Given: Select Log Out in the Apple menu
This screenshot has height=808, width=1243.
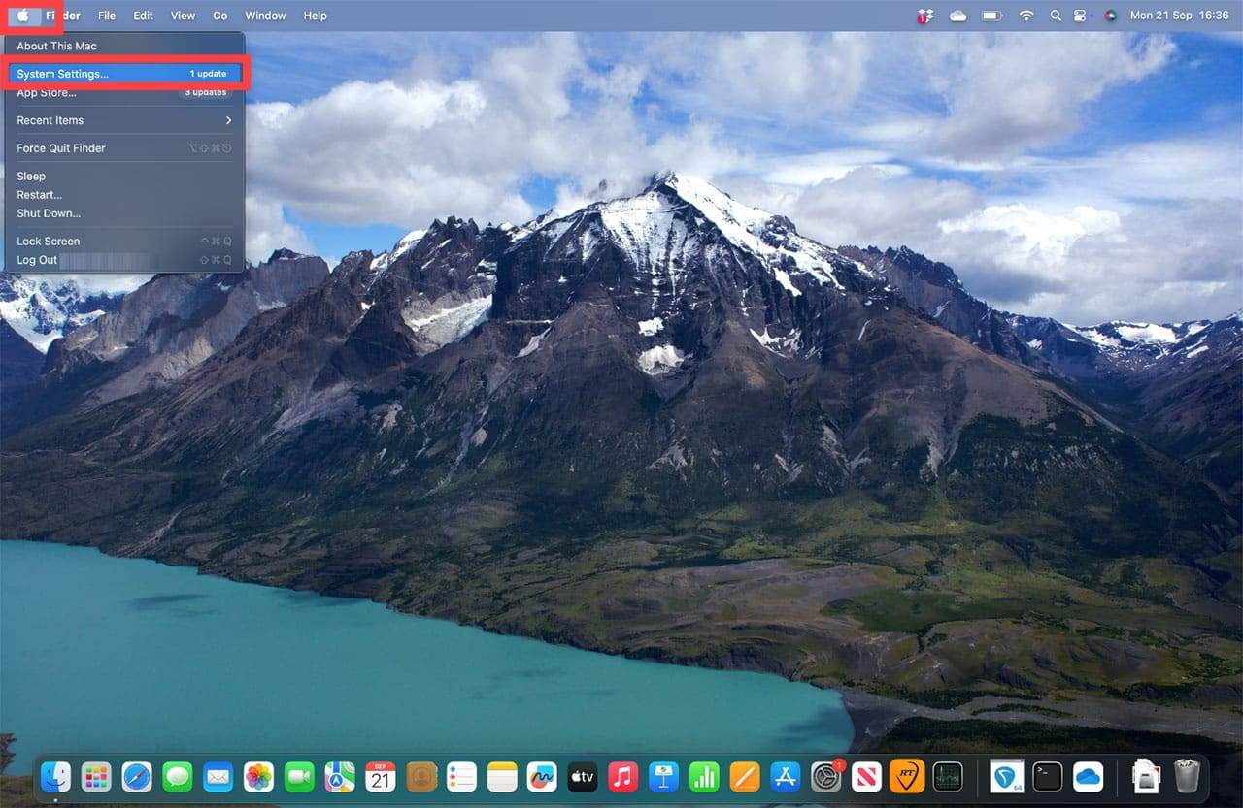Looking at the screenshot, I should [124, 260].
